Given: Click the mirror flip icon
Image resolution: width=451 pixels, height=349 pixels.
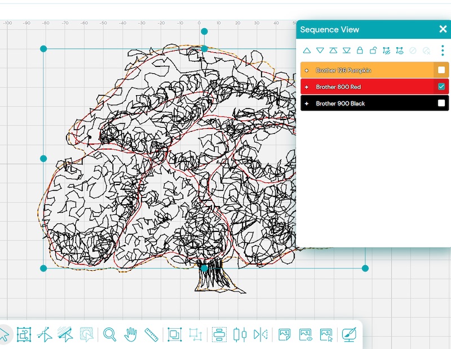Looking at the screenshot, I should pyautogui.click(x=260, y=334).
